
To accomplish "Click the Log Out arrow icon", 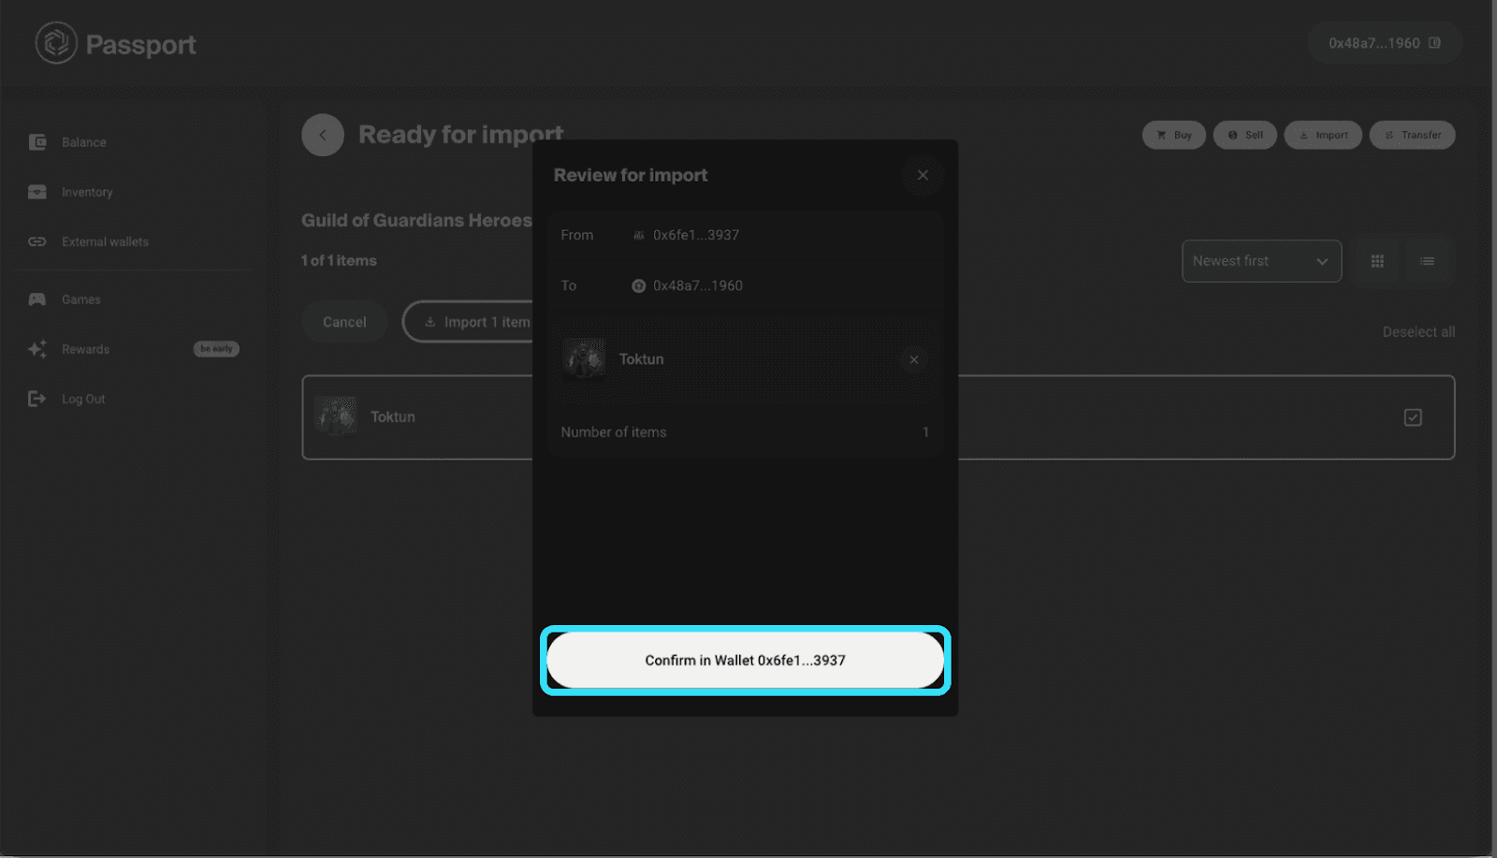I will pyautogui.click(x=37, y=398).
